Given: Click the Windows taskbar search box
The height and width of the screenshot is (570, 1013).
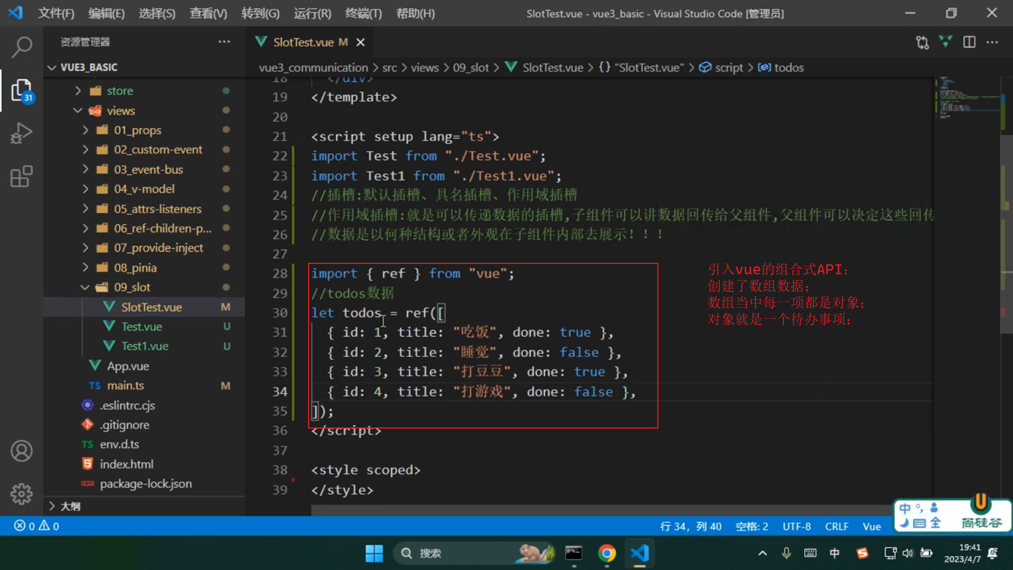Looking at the screenshot, I should 475,553.
